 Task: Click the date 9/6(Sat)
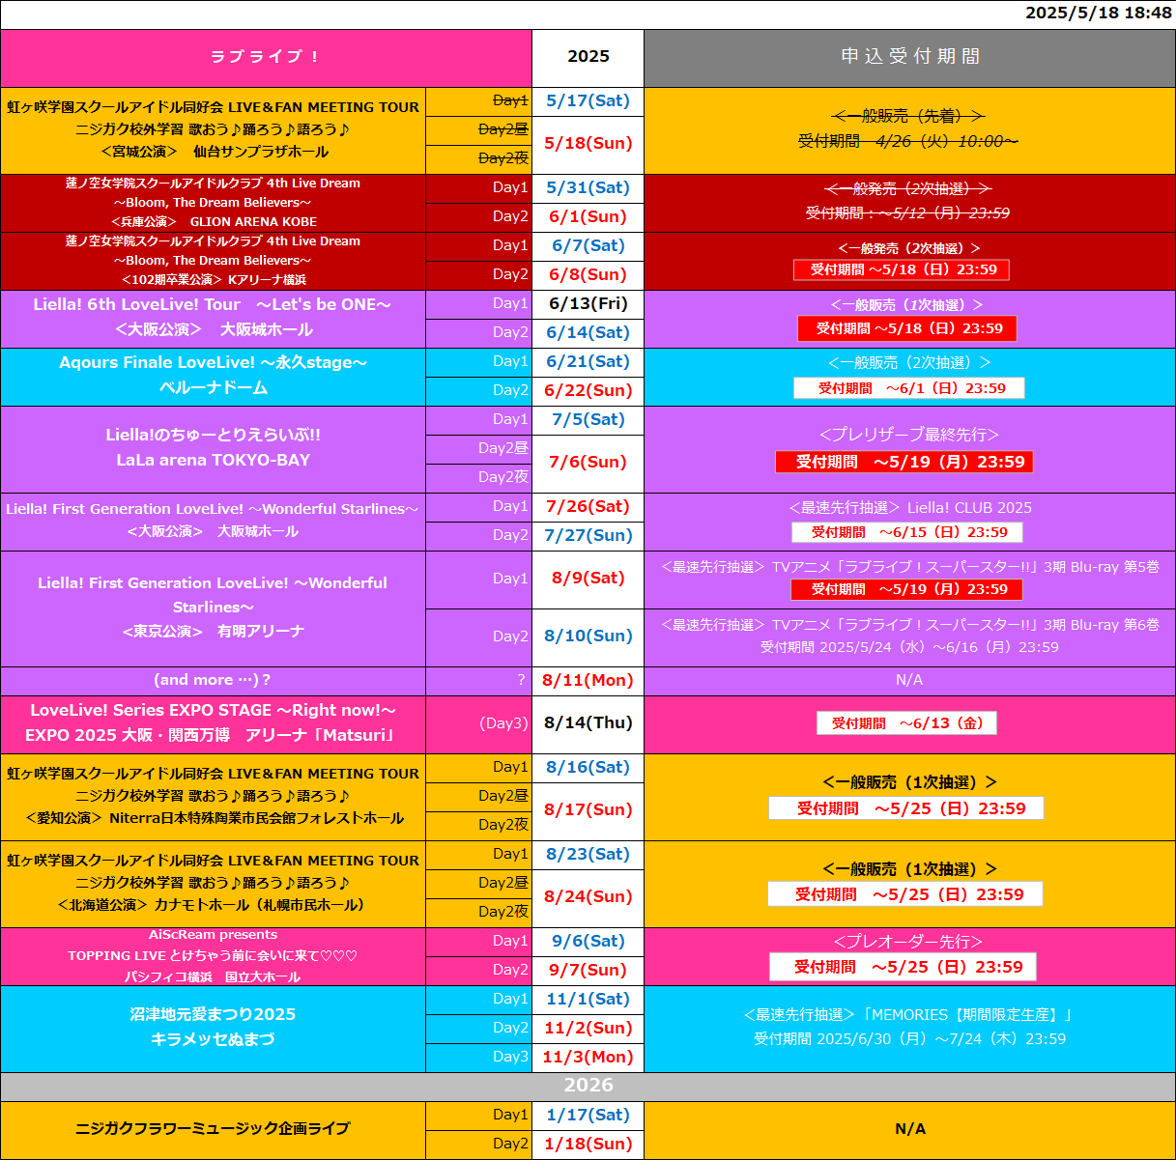tap(588, 942)
